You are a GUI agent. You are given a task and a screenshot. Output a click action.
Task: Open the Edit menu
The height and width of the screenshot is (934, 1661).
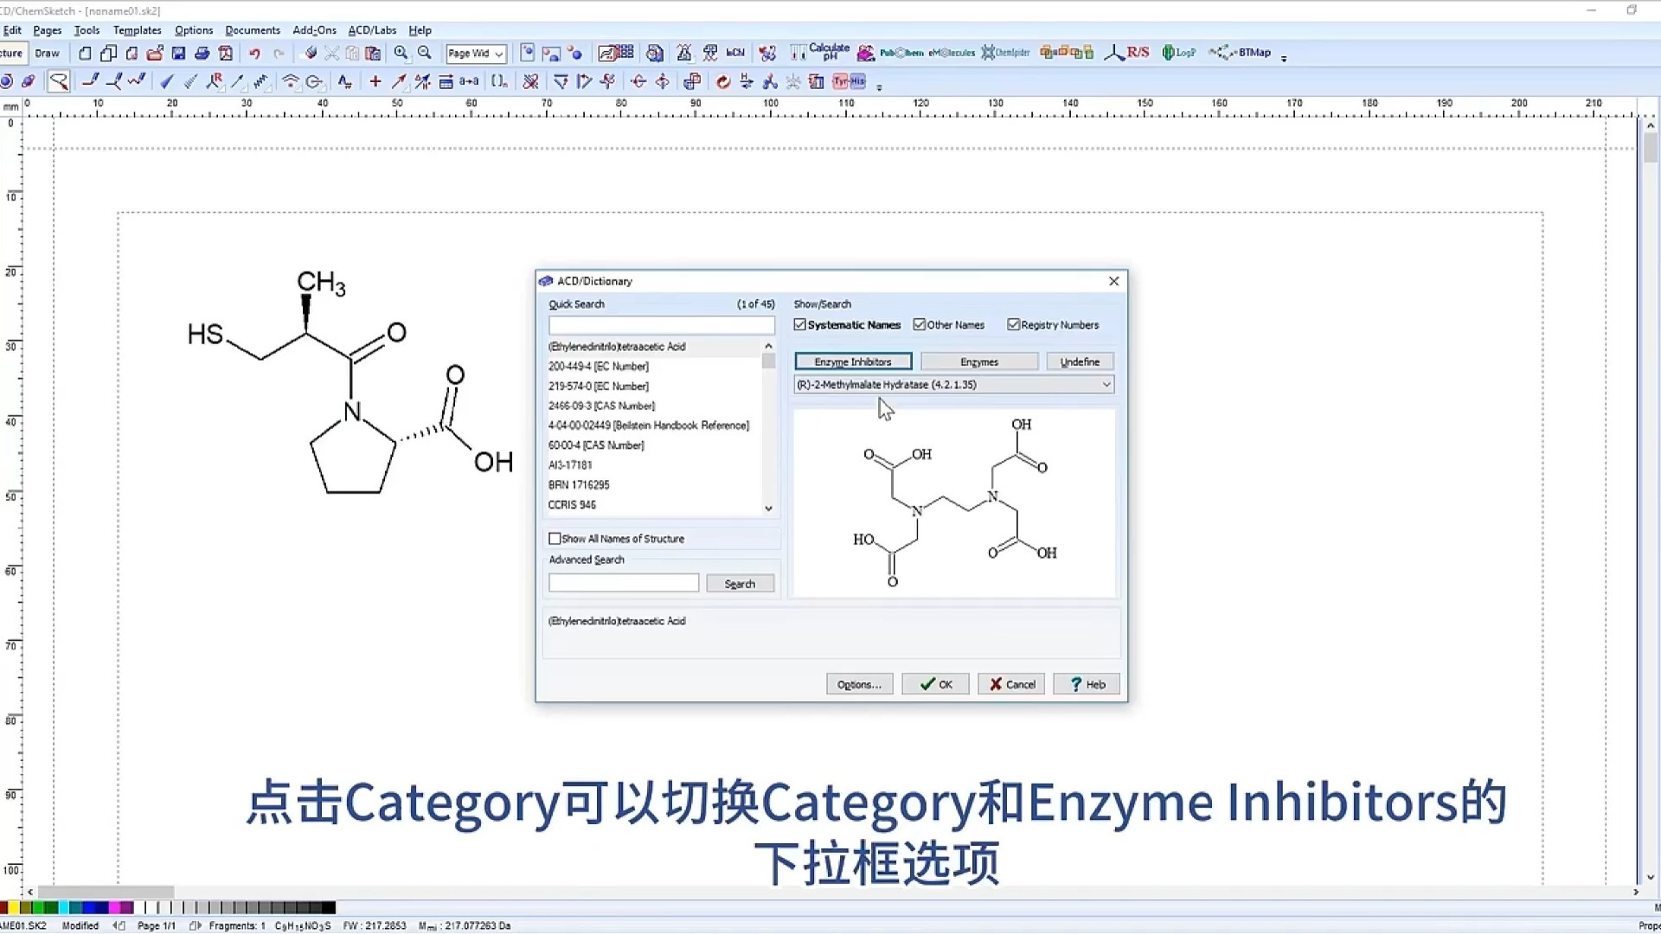(x=12, y=30)
